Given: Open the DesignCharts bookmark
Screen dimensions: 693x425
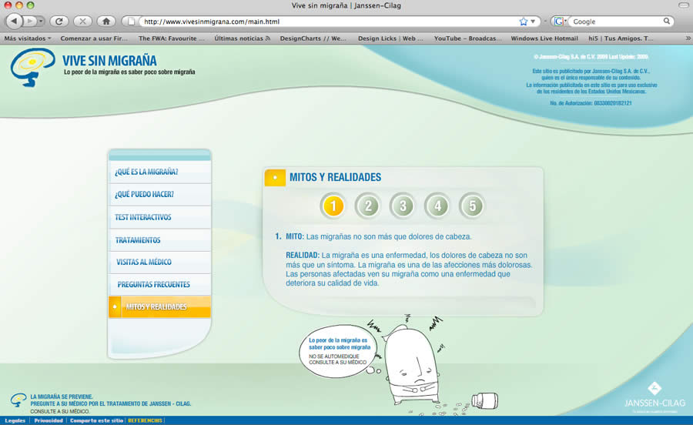Looking at the screenshot, I should [313, 38].
